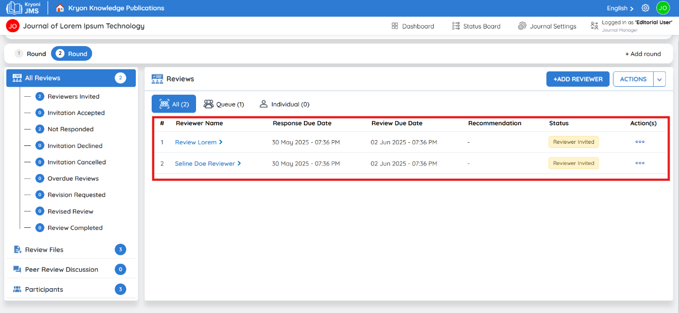Click the + Add round link
Screen dimensions: 679x313
pos(643,54)
